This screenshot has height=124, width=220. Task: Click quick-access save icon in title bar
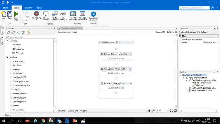3,2
